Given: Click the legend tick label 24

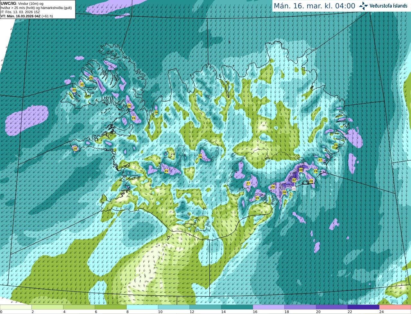Looking at the screenshot, I should [x=381, y=312].
